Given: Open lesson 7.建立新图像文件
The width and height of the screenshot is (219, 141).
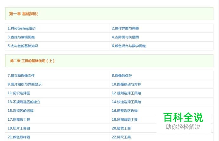Looking at the screenshot, I should click(21, 76).
